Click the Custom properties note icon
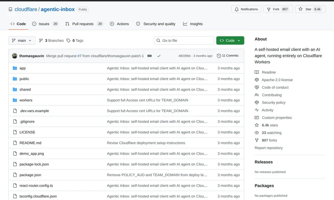The height and width of the screenshot is (200, 334). [x=257, y=118]
